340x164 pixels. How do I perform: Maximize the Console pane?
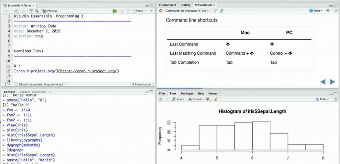pos(151,92)
